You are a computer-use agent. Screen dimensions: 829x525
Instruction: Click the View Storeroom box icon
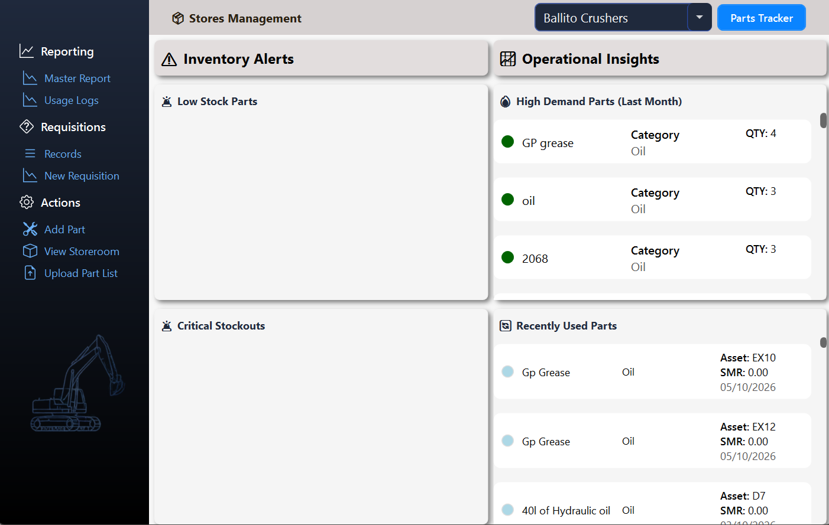[x=30, y=251]
